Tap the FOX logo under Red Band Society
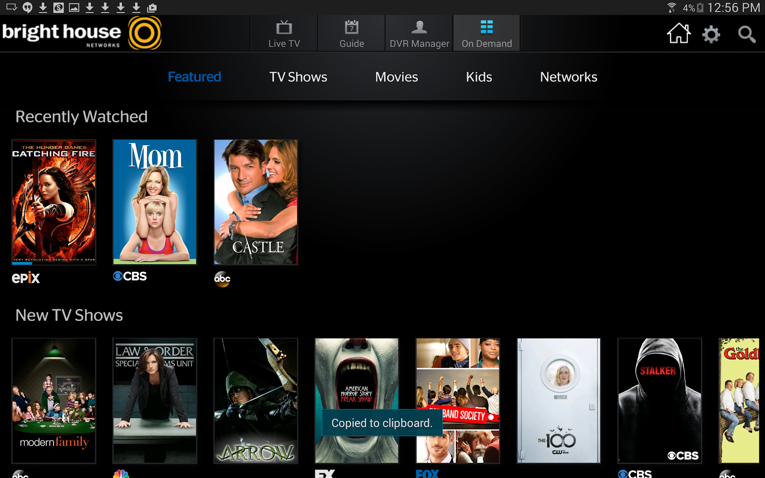 pos(427,474)
